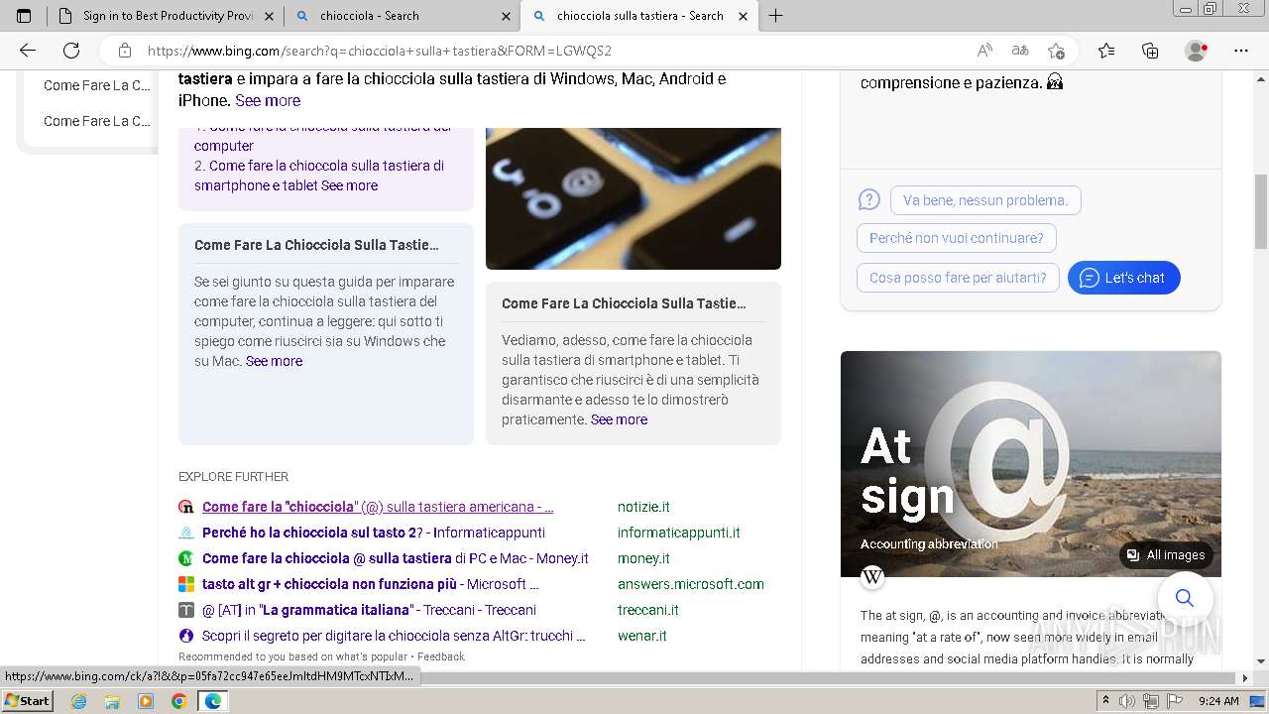Image resolution: width=1269 pixels, height=714 pixels.
Task: Open second Come Fare La C... sidebar item
Action: tap(97, 121)
